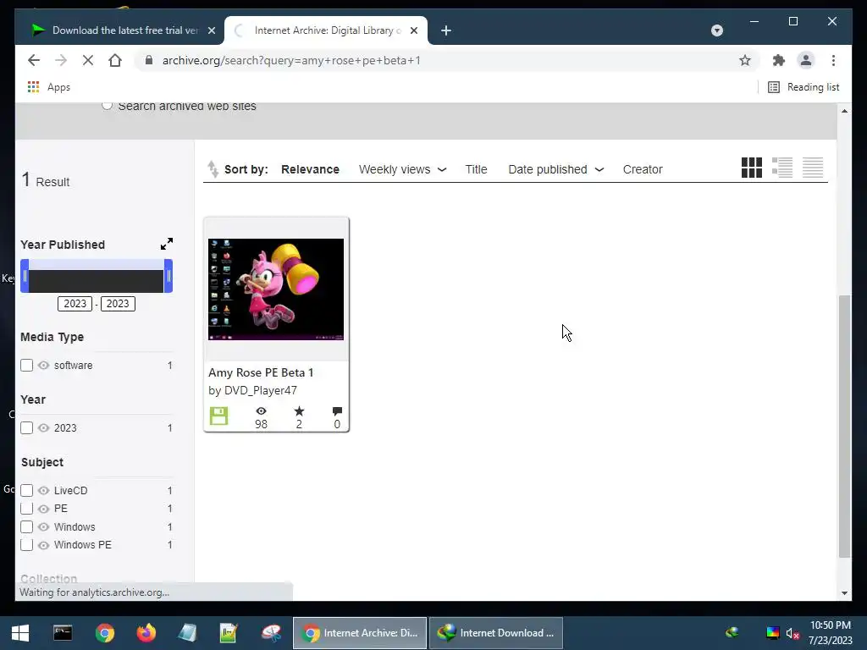The width and height of the screenshot is (867, 650).
Task: Click the favorites star icon on item card
Action: pyautogui.click(x=299, y=410)
